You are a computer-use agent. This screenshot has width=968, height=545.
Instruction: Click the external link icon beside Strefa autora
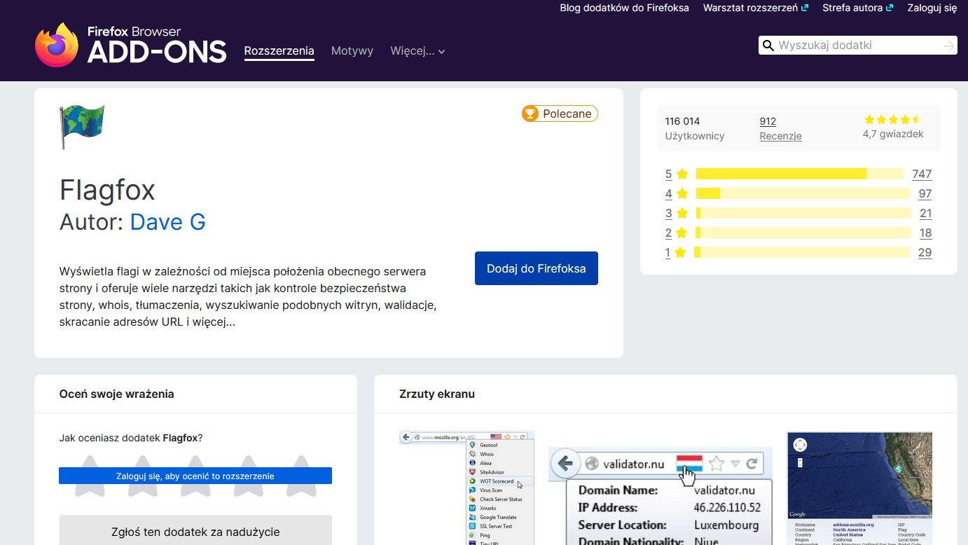(x=890, y=8)
